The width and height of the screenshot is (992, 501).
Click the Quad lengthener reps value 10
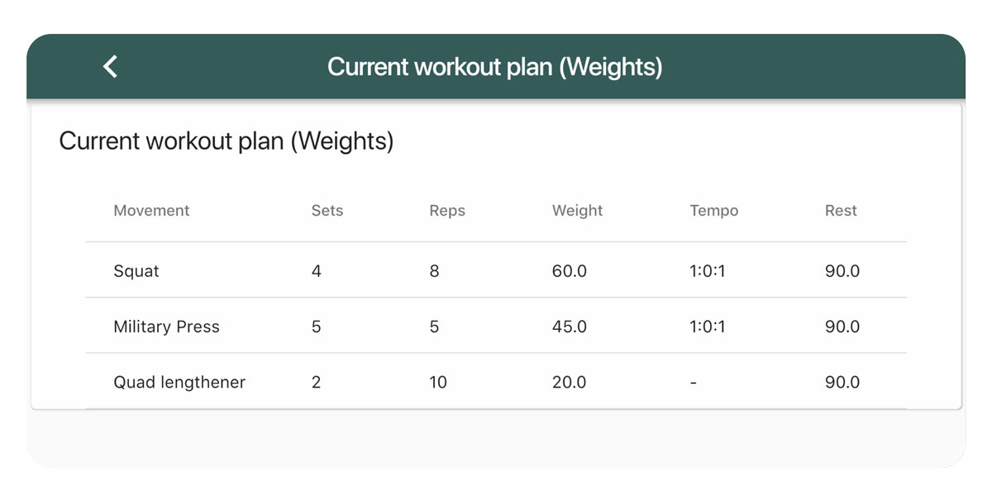click(438, 382)
